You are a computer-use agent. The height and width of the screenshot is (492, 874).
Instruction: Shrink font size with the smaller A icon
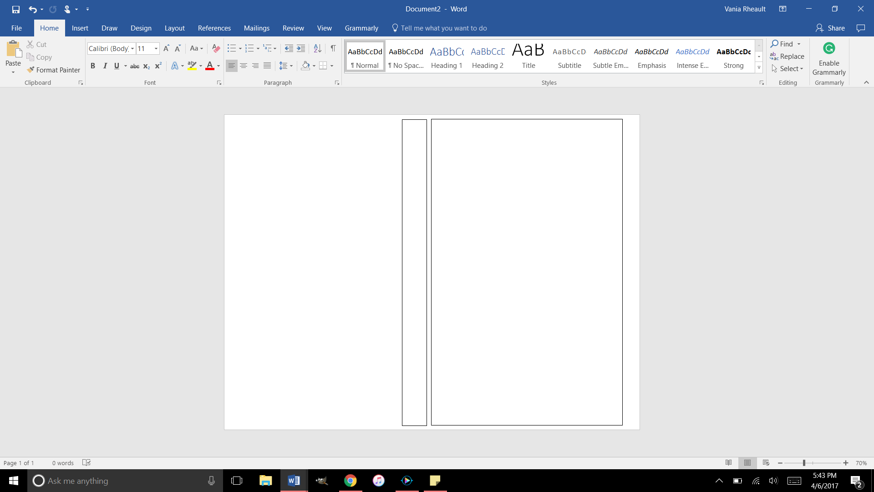(x=178, y=48)
